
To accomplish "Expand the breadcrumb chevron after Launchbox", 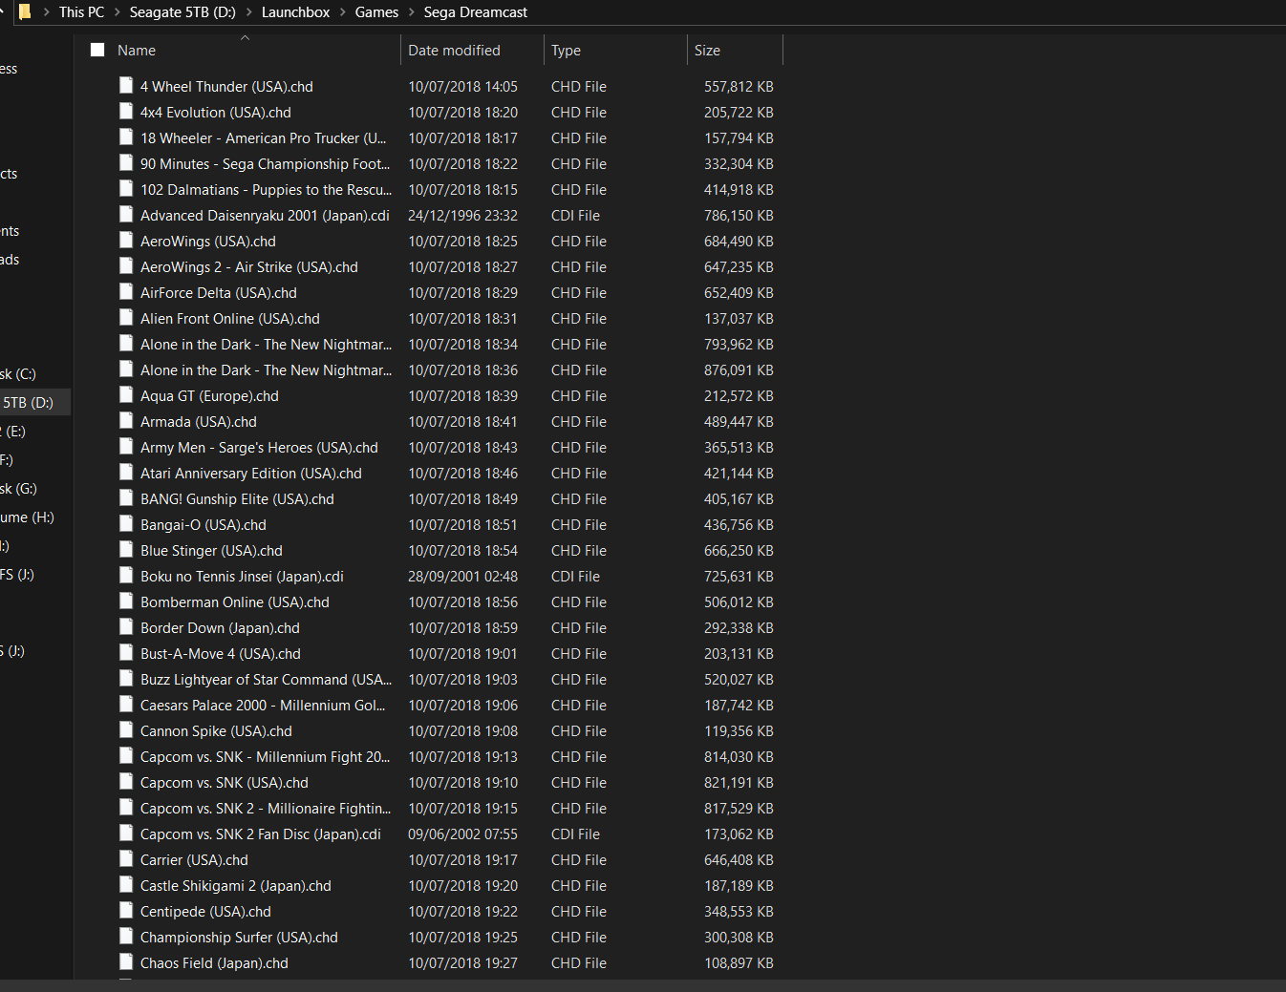I will tap(343, 12).
